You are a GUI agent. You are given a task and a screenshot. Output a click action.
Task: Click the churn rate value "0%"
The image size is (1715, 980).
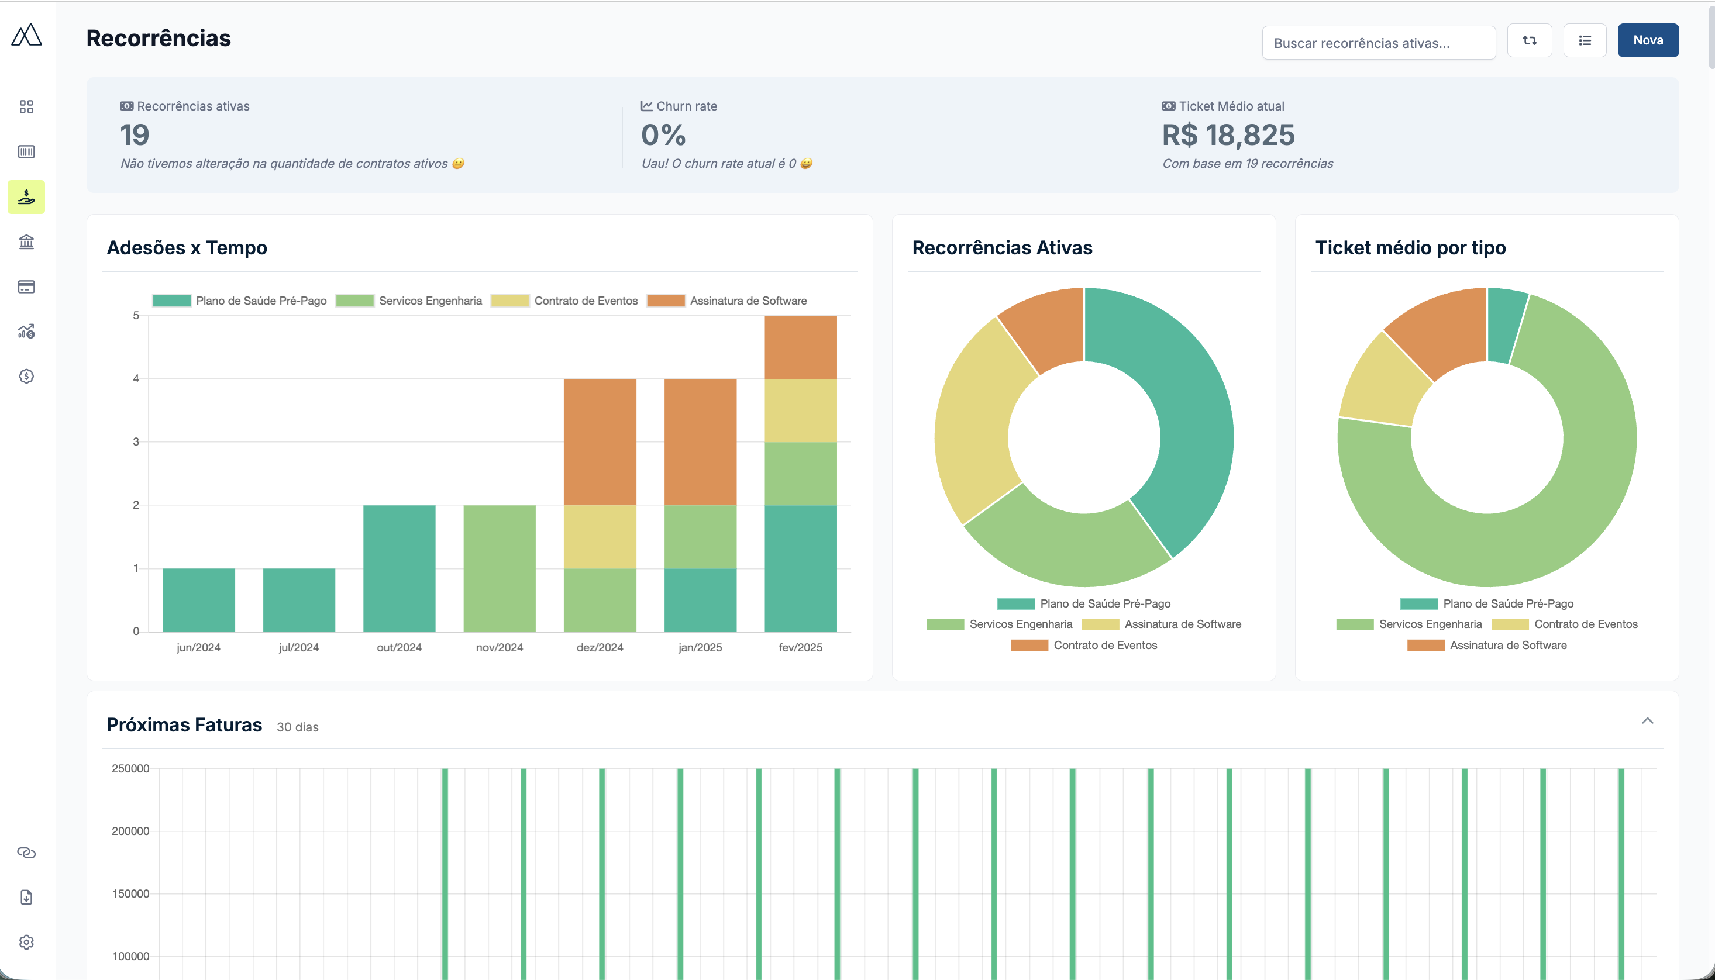664,134
